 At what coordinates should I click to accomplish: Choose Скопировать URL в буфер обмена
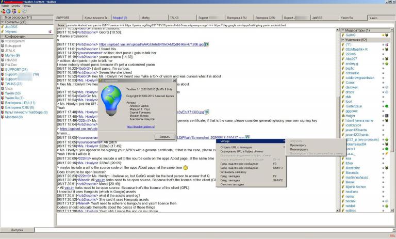[x=251, y=151]
